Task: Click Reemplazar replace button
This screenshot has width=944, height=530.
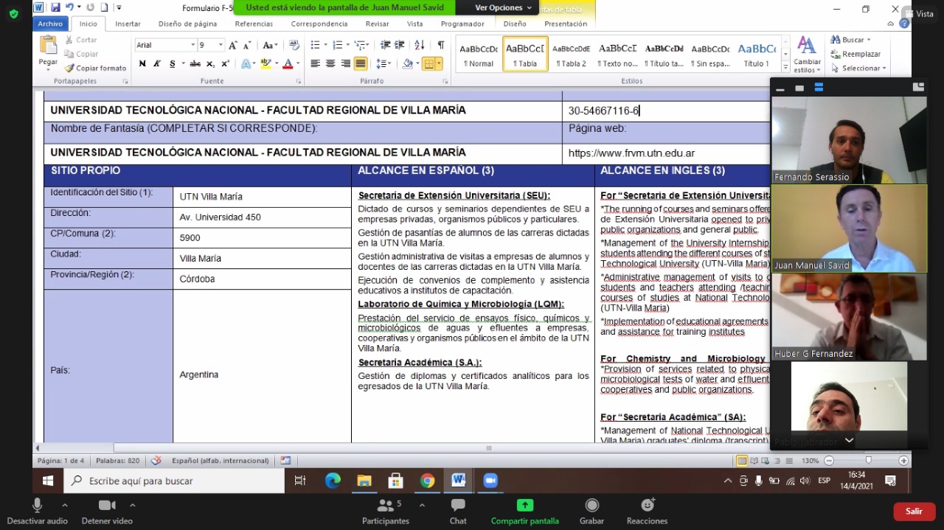Action: 855,54
